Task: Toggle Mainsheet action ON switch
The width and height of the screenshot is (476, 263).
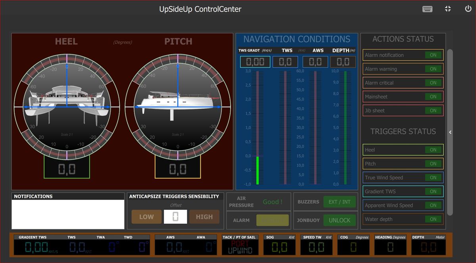Action: 433,97
